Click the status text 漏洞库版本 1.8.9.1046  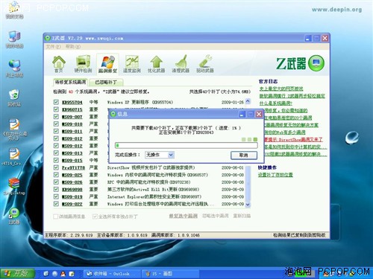pos(175,235)
